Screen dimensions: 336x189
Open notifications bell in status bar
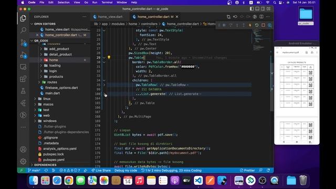click(x=268, y=170)
